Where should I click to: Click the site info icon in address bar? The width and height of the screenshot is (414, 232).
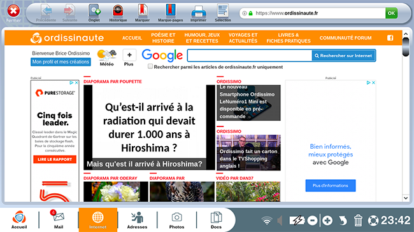(245, 13)
